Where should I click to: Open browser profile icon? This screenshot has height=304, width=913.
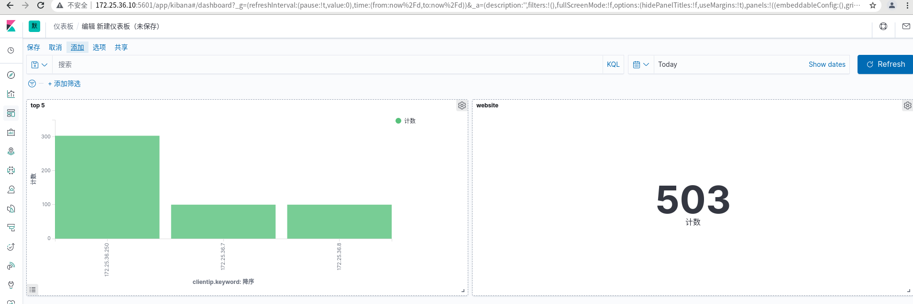[891, 5]
